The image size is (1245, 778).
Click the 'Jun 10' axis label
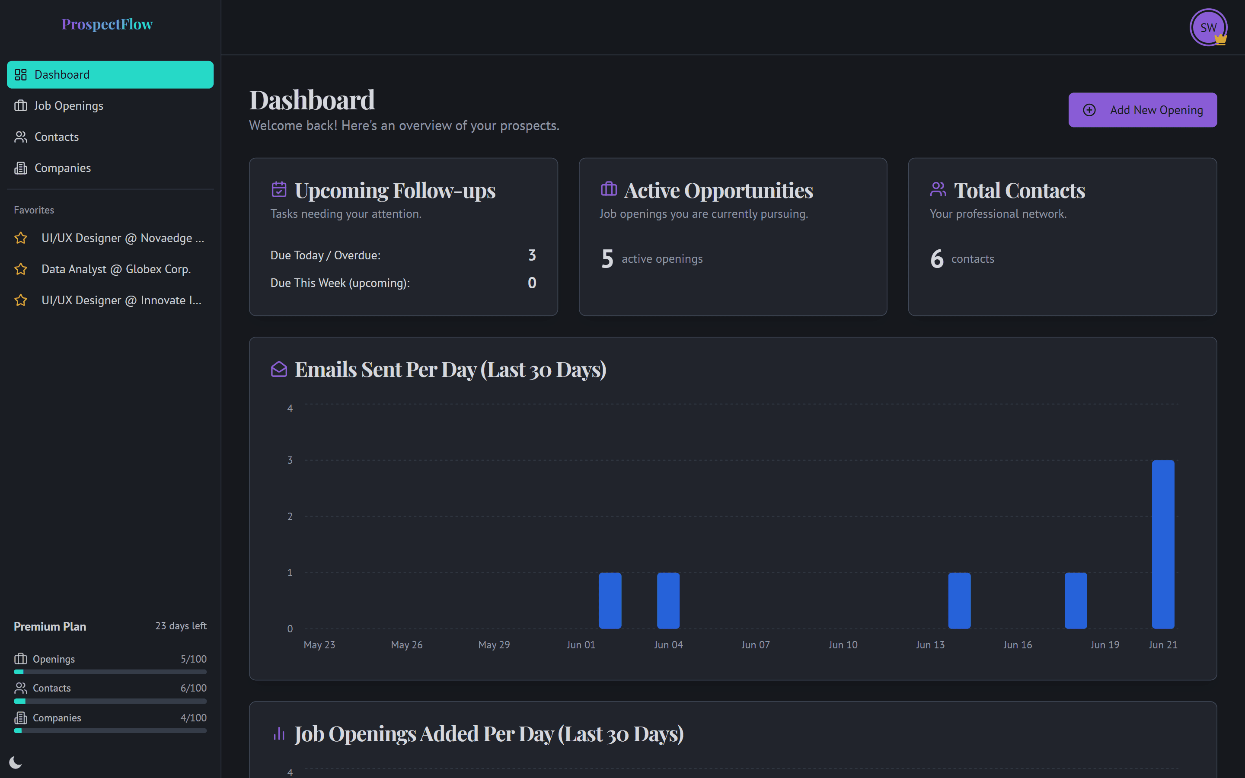tap(843, 645)
